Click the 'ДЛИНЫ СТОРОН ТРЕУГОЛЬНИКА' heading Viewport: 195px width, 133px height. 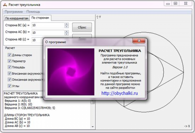27,115
